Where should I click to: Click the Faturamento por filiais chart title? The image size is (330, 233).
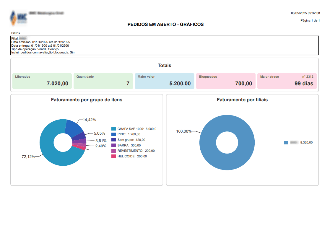click(x=242, y=100)
